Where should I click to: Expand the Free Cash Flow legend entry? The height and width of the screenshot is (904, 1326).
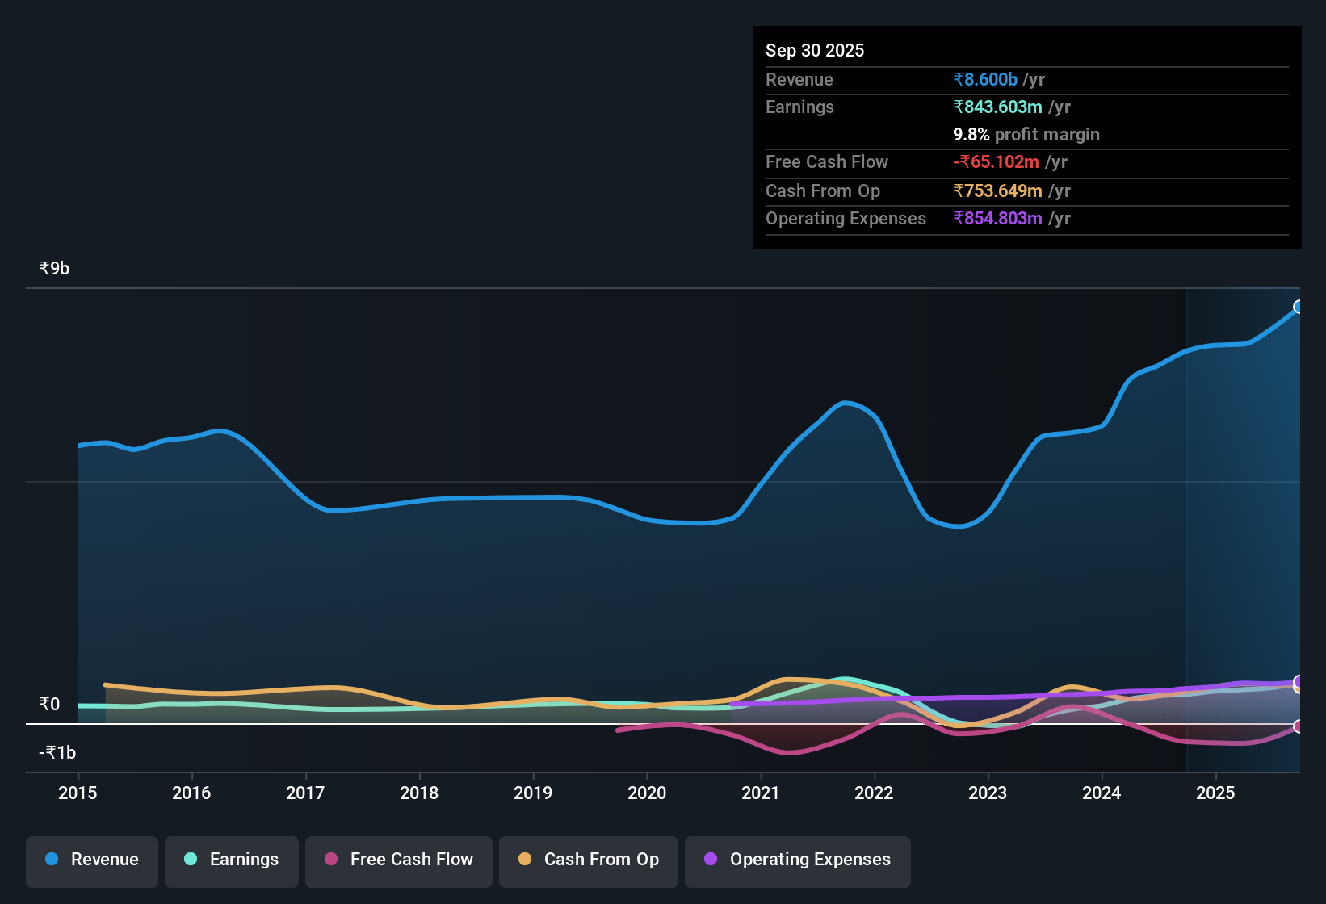[398, 860]
